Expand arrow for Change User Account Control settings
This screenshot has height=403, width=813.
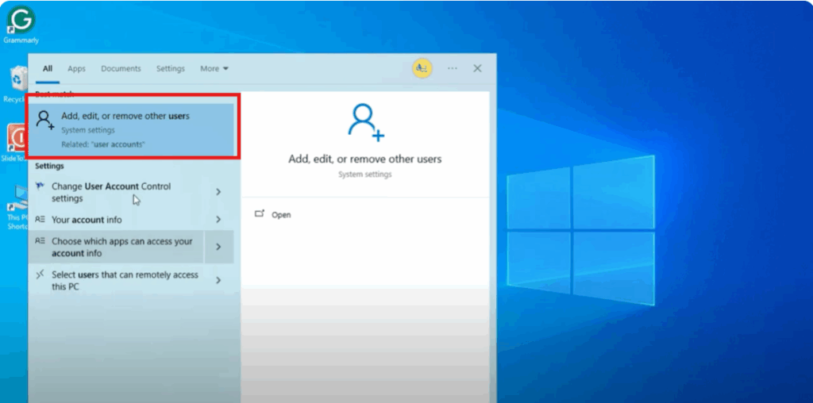[218, 192]
